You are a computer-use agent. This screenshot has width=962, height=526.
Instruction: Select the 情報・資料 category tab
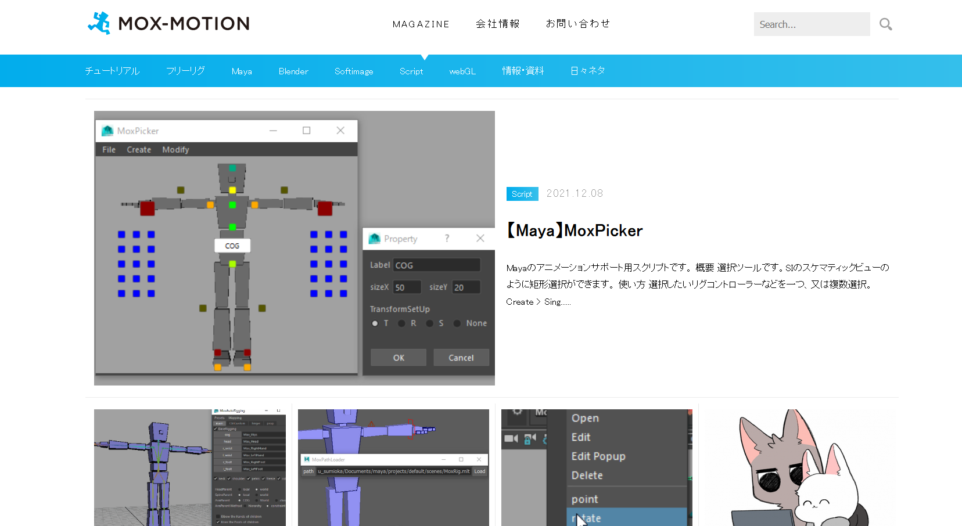[x=523, y=71]
